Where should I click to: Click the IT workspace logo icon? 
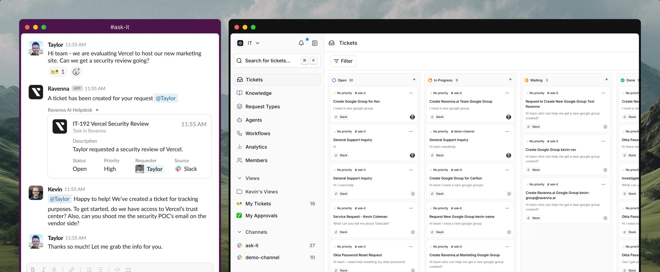tap(240, 43)
